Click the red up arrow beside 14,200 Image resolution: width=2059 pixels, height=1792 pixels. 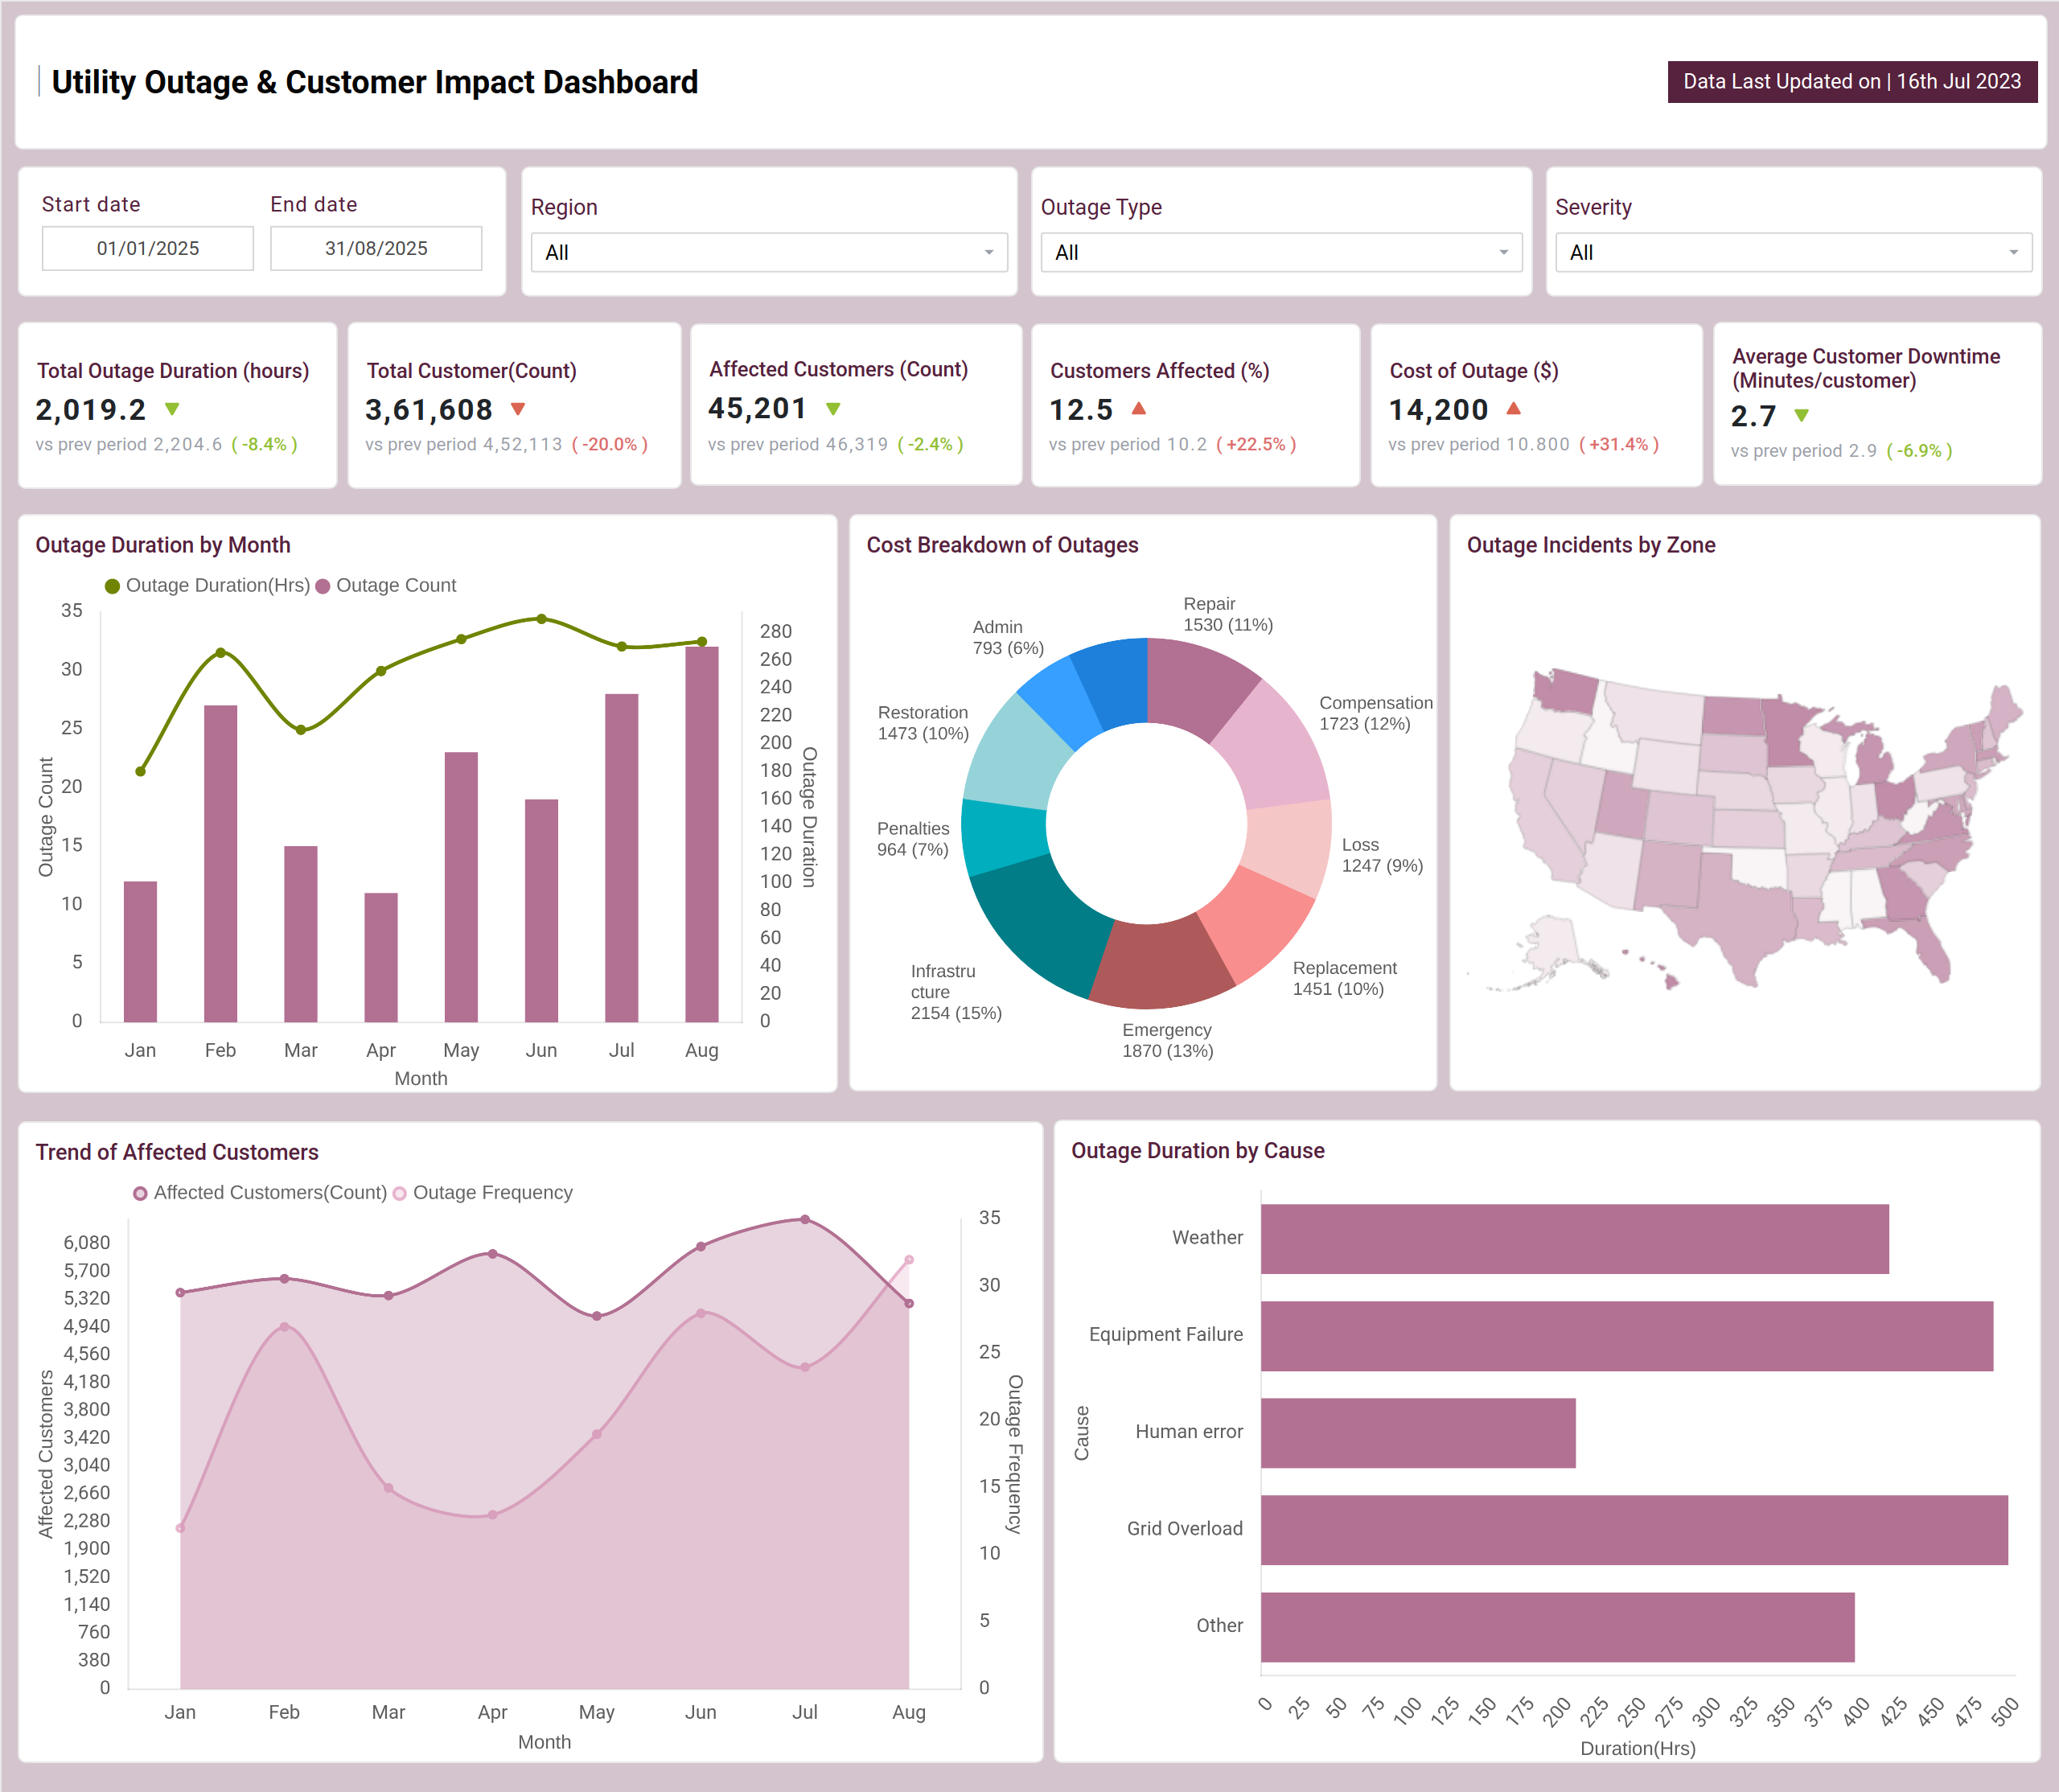1513,408
